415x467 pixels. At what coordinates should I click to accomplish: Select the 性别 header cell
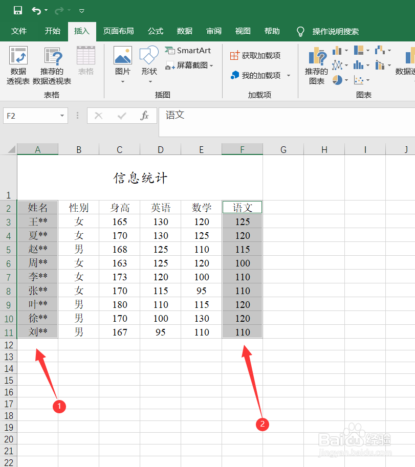[79, 207]
